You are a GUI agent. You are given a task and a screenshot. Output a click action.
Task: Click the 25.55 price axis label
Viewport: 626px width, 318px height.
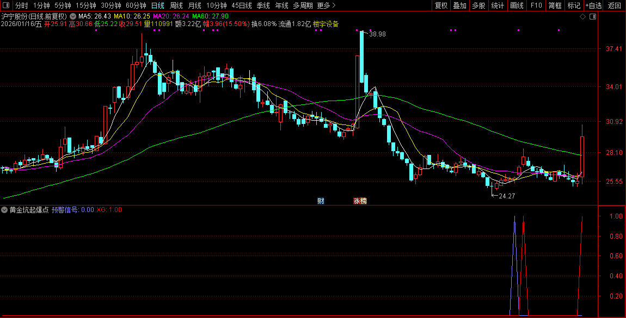coord(613,182)
